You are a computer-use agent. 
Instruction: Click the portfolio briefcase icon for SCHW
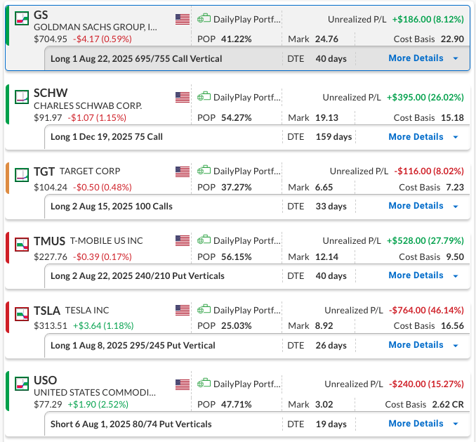(204, 96)
